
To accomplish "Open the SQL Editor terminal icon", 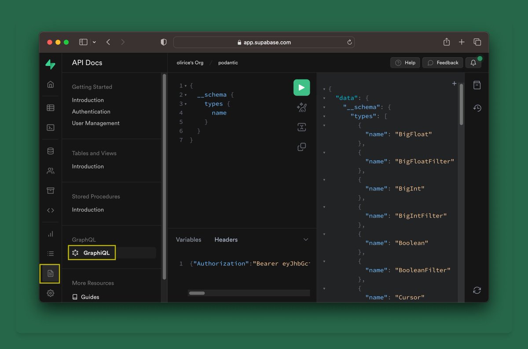I will pos(51,127).
